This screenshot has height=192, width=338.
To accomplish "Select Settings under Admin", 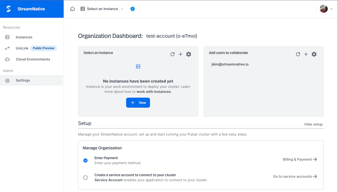I will point(23,80).
